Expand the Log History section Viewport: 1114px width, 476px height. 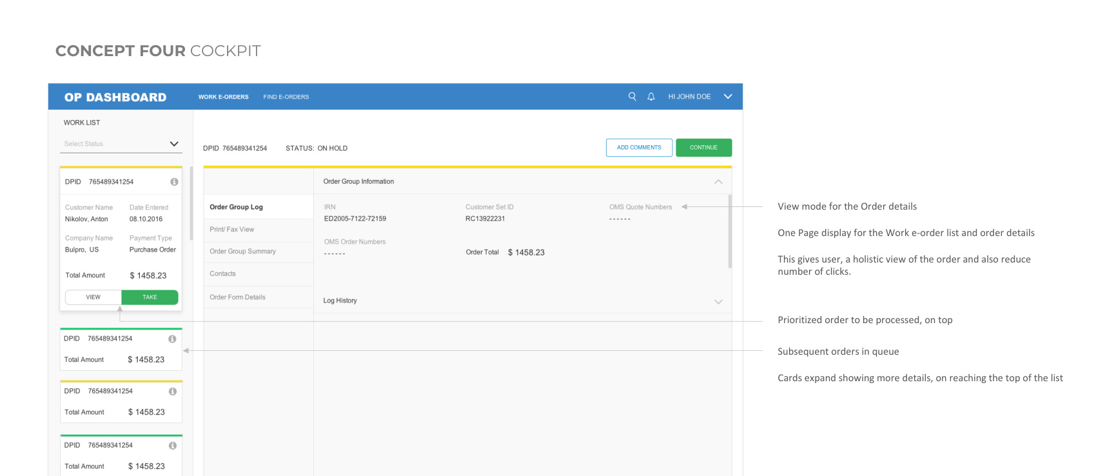718,301
